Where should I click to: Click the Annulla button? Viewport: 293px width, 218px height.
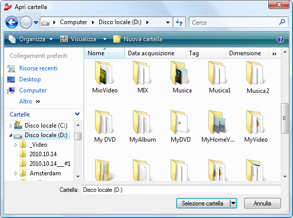(262, 203)
